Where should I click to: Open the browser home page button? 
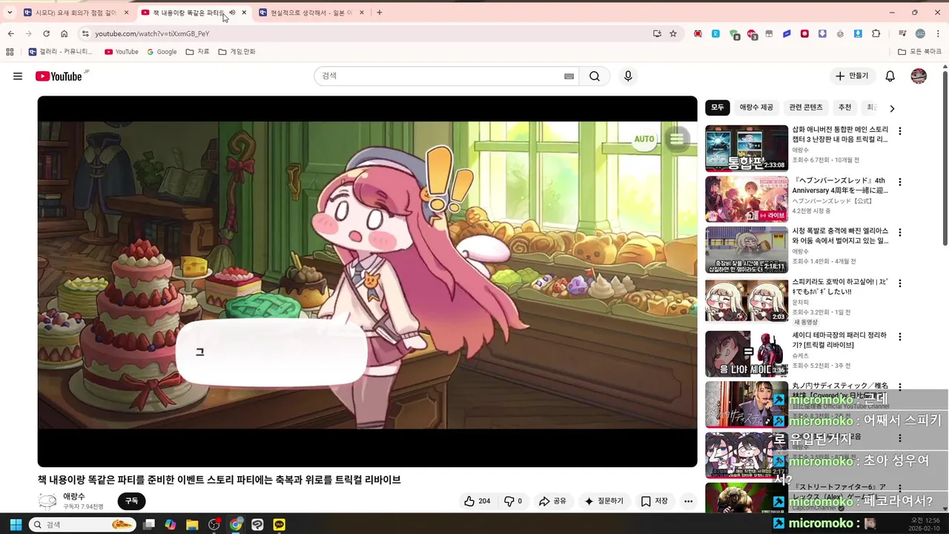tap(64, 33)
